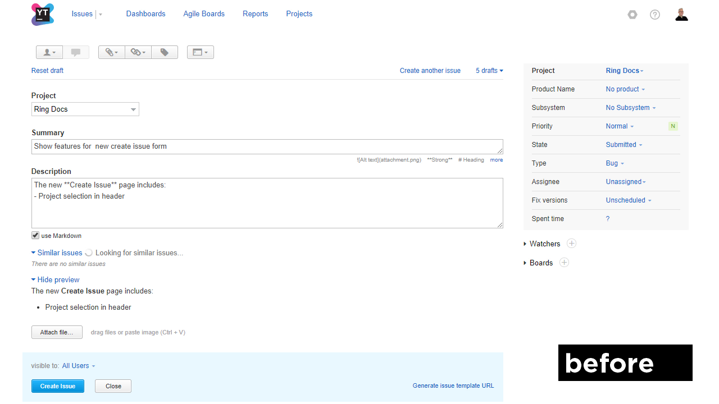The width and height of the screenshot is (719, 404).
Task: Open the command window toolbar button
Action: [x=201, y=52]
